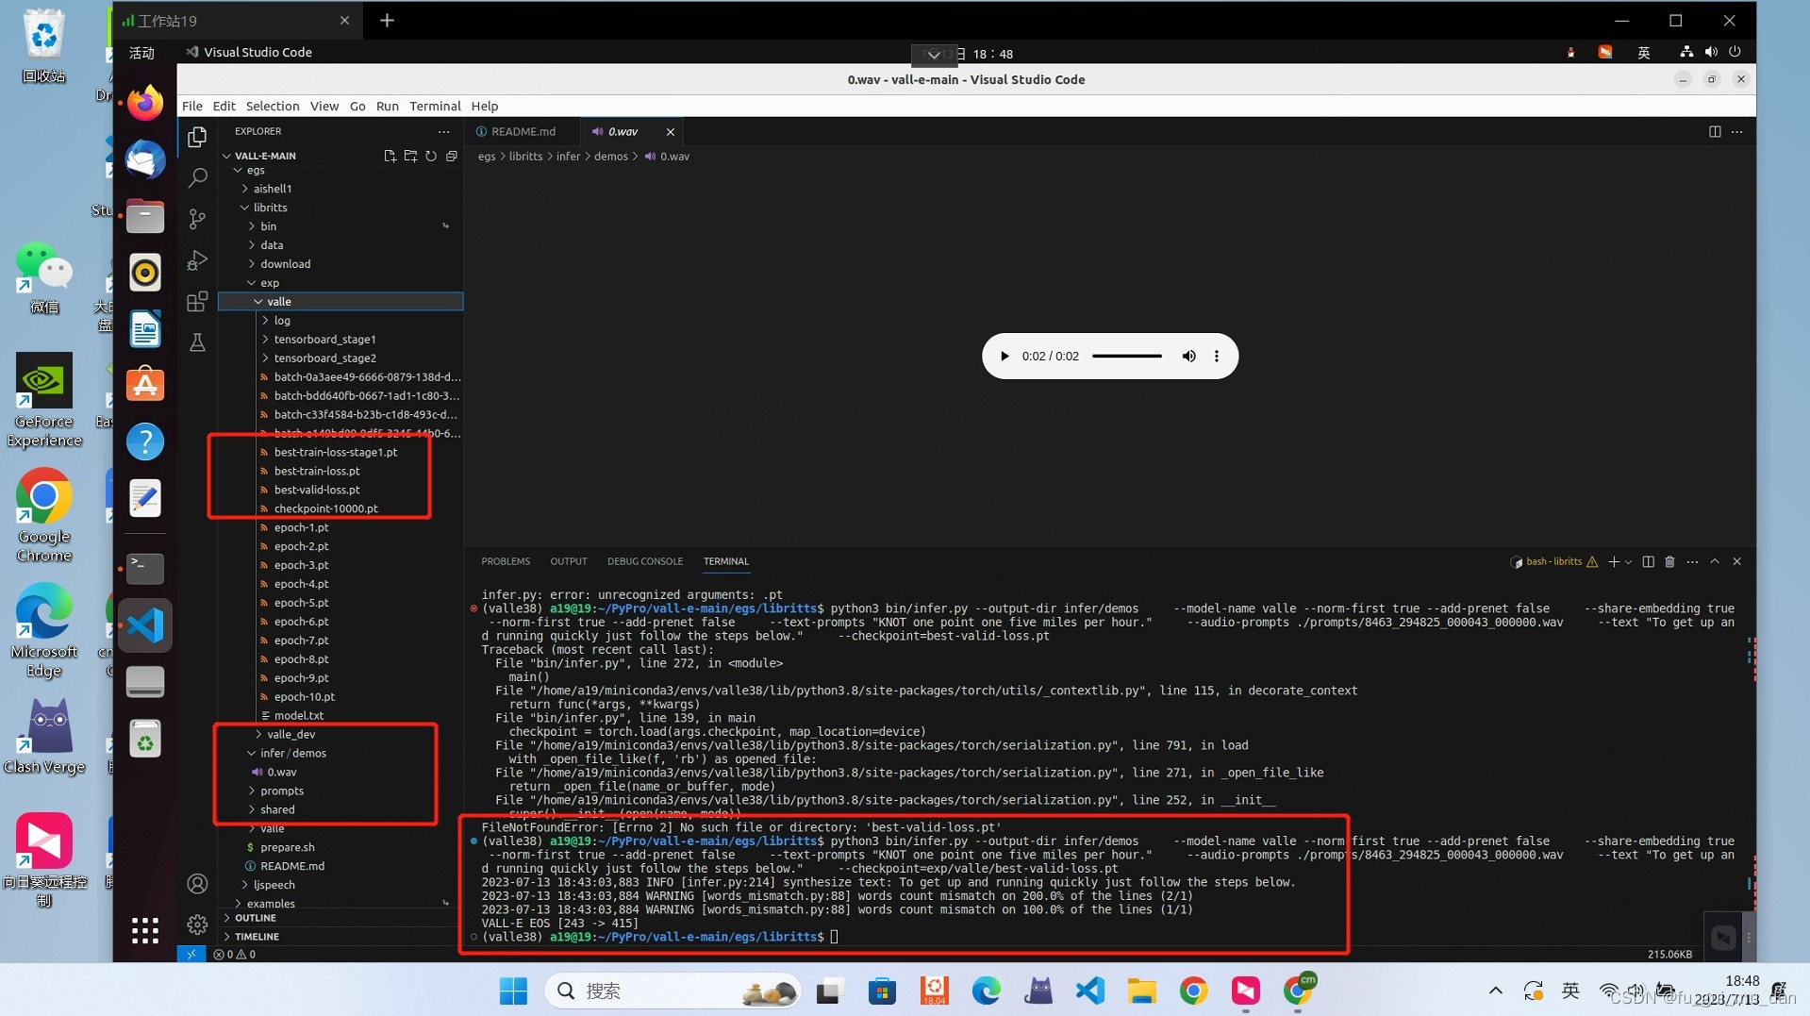
Task: Collapse the valle folder
Action: (x=340, y=302)
